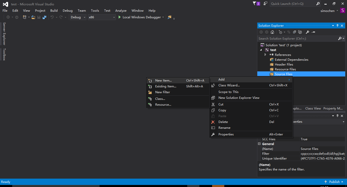Open the x86 platform dropdown
This screenshot has height=187, width=347.
coord(102,17)
